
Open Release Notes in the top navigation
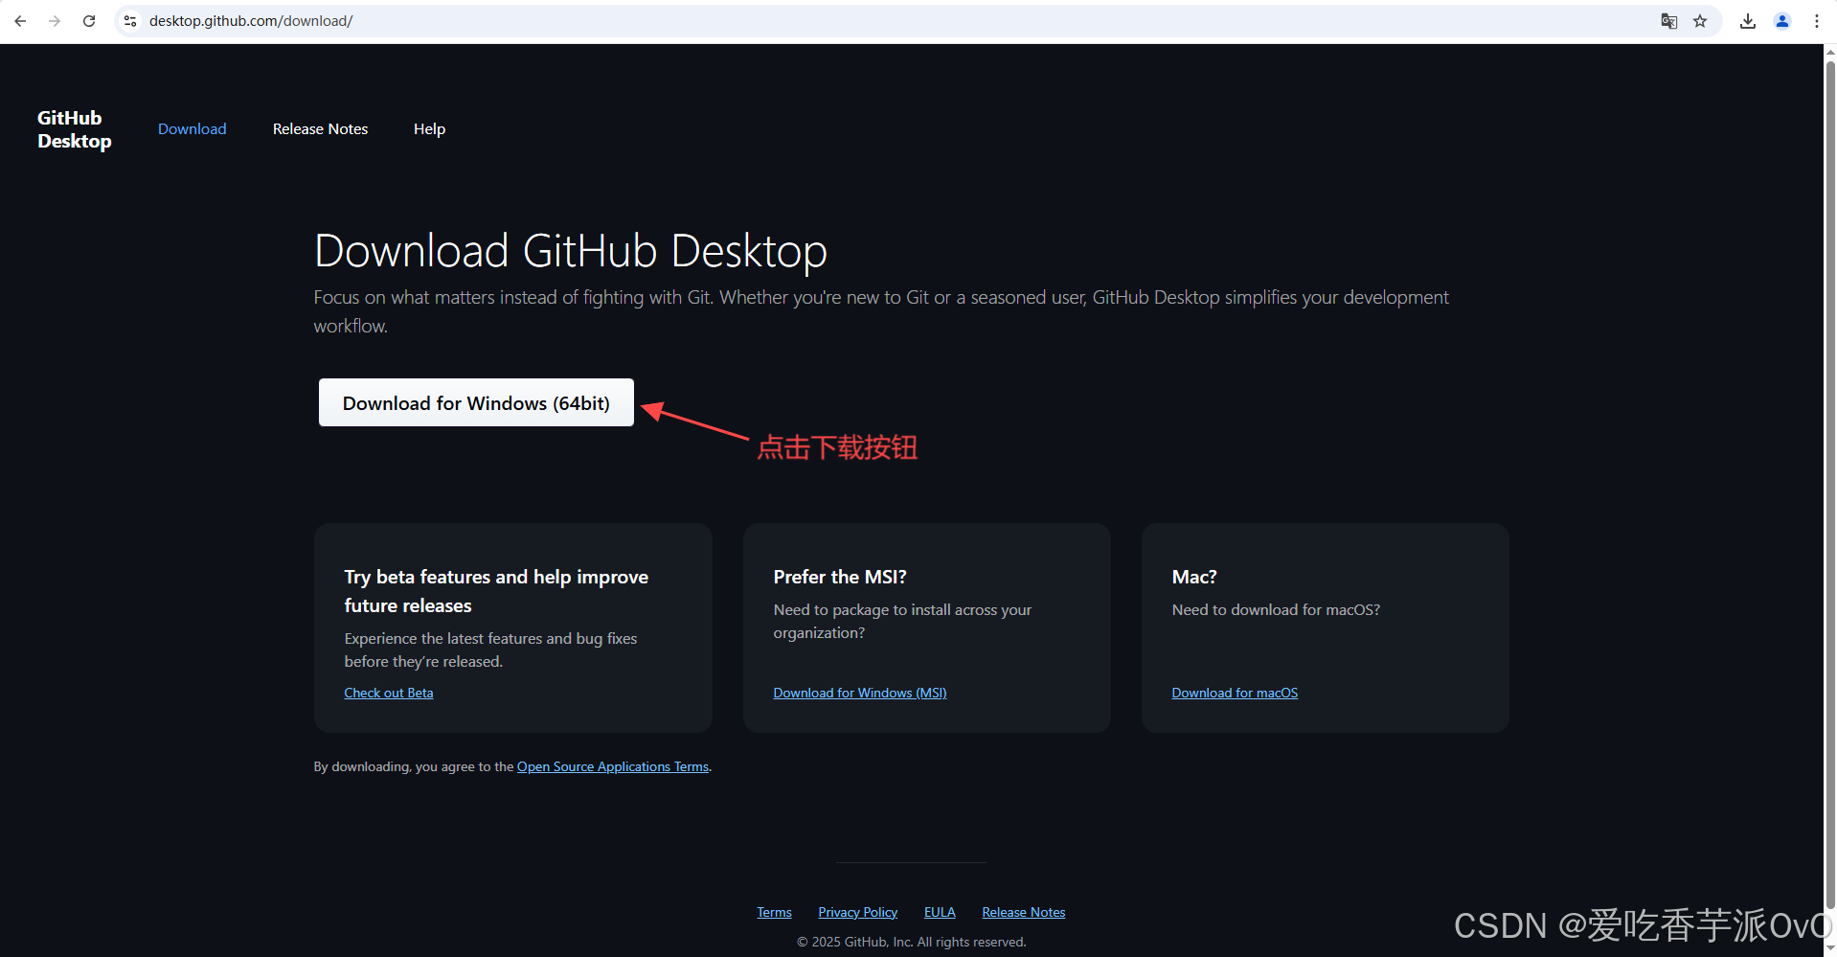(x=320, y=129)
